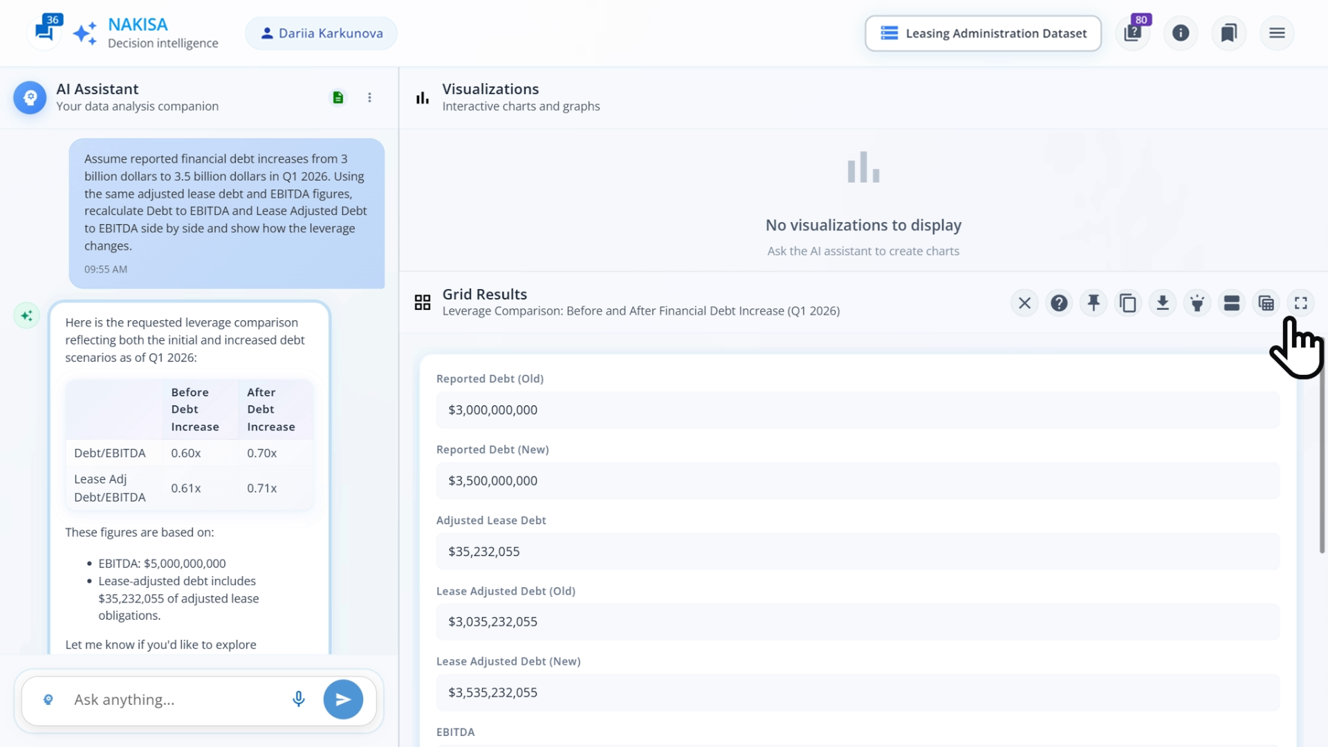The width and height of the screenshot is (1328, 747).
Task: Pin the Grid Results panel
Action: pyautogui.click(x=1094, y=302)
